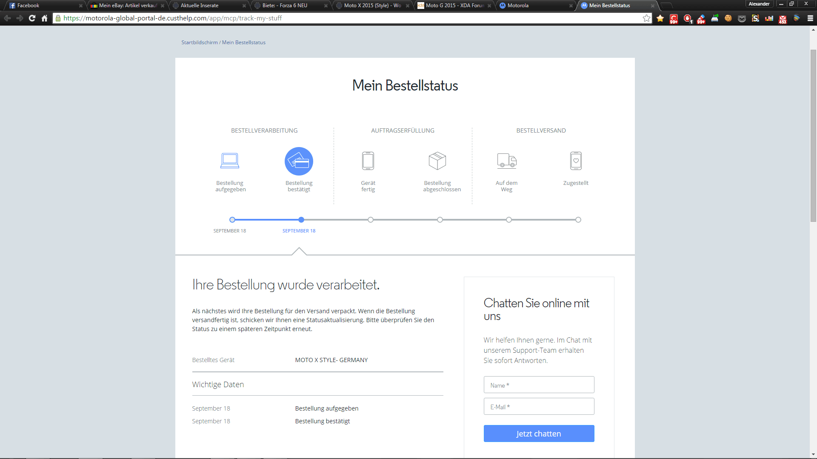Open the router Wi-Fi extension icon

(714, 18)
